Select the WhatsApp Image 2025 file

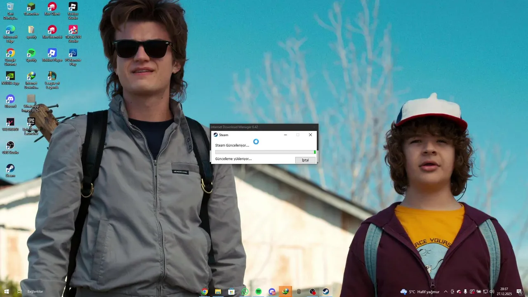[x=31, y=103]
